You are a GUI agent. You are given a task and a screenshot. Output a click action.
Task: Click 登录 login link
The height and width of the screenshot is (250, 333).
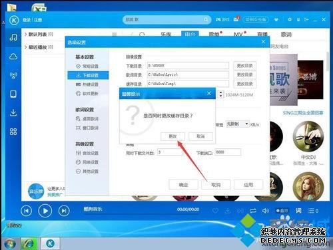coord(27,20)
